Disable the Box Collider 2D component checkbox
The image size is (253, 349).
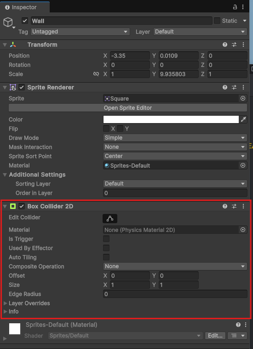(x=22, y=206)
